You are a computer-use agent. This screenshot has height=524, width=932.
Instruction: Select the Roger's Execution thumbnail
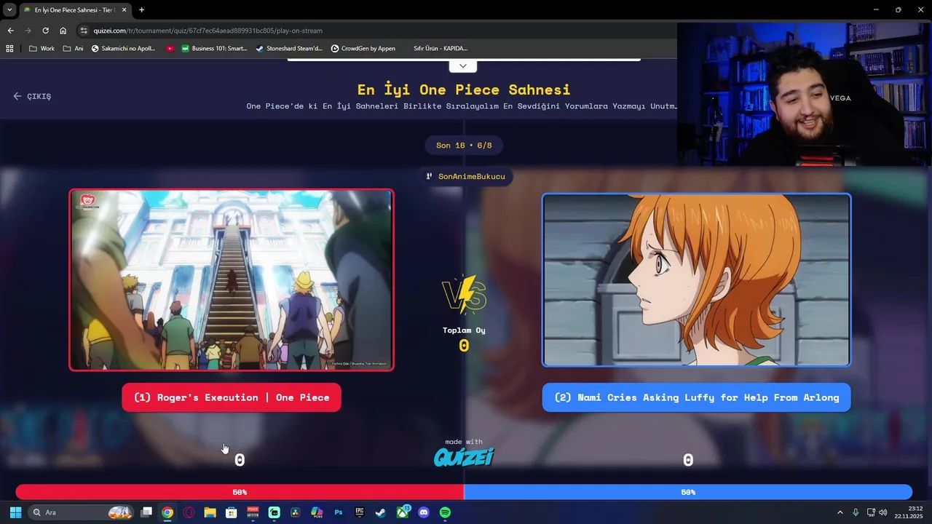(x=232, y=280)
